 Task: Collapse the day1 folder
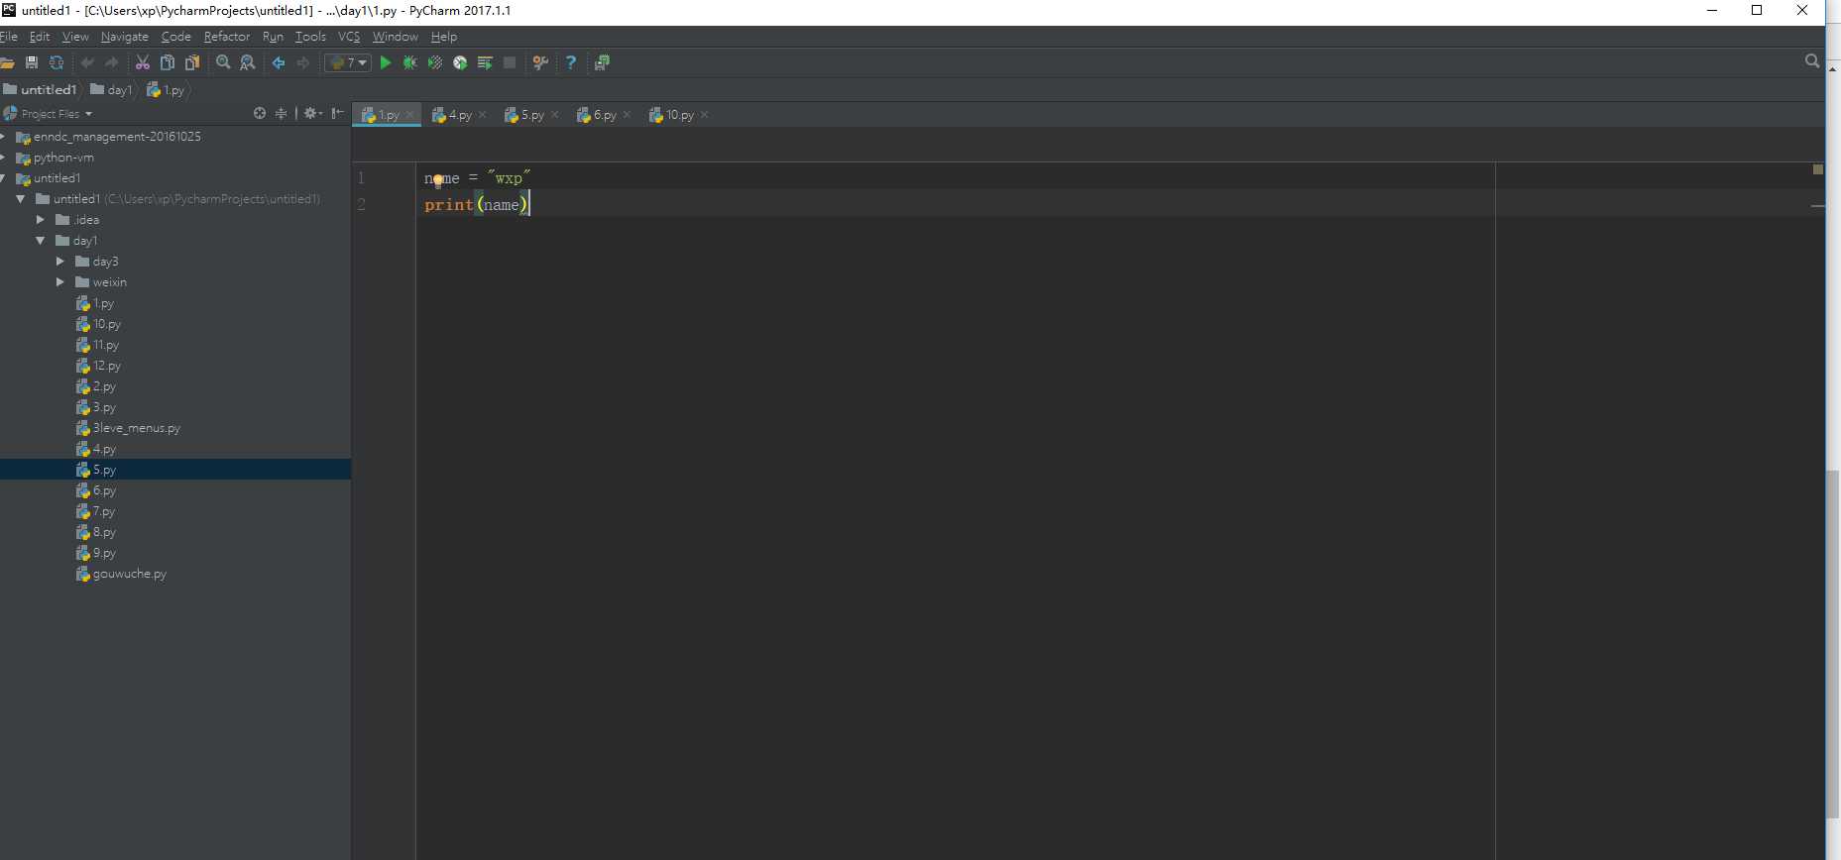click(x=41, y=241)
